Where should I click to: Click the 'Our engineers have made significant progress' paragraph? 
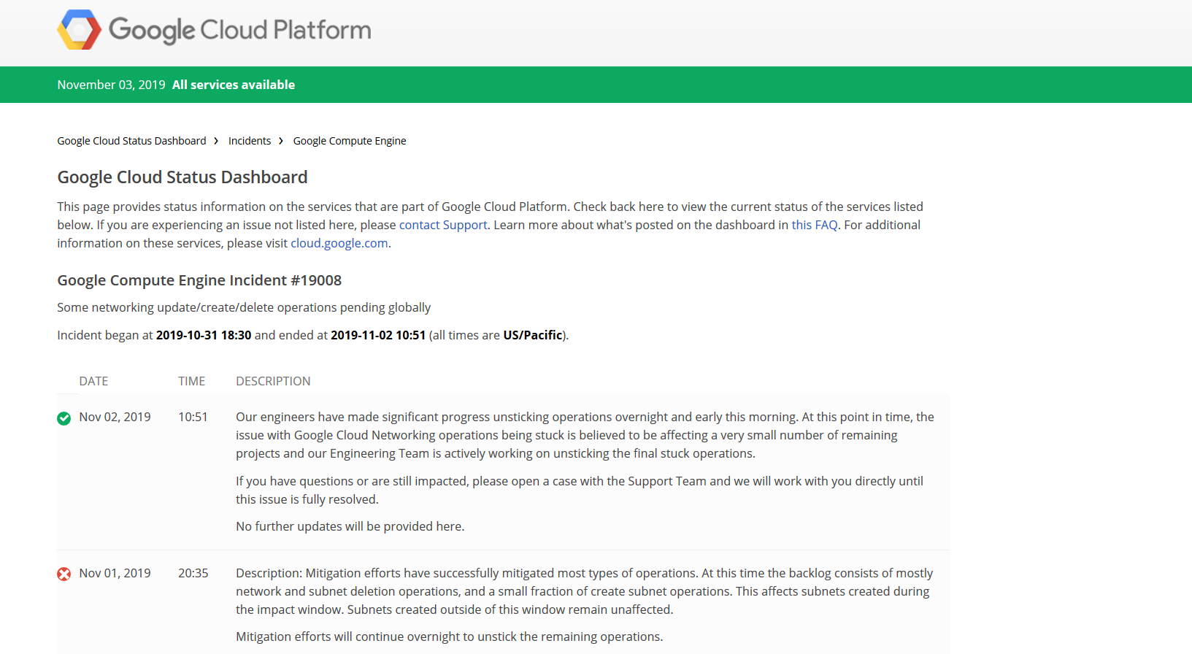pos(585,435)
